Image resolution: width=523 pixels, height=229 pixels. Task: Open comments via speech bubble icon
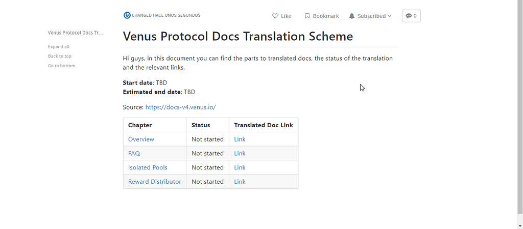pyautogui.click(x=409, y=16)
